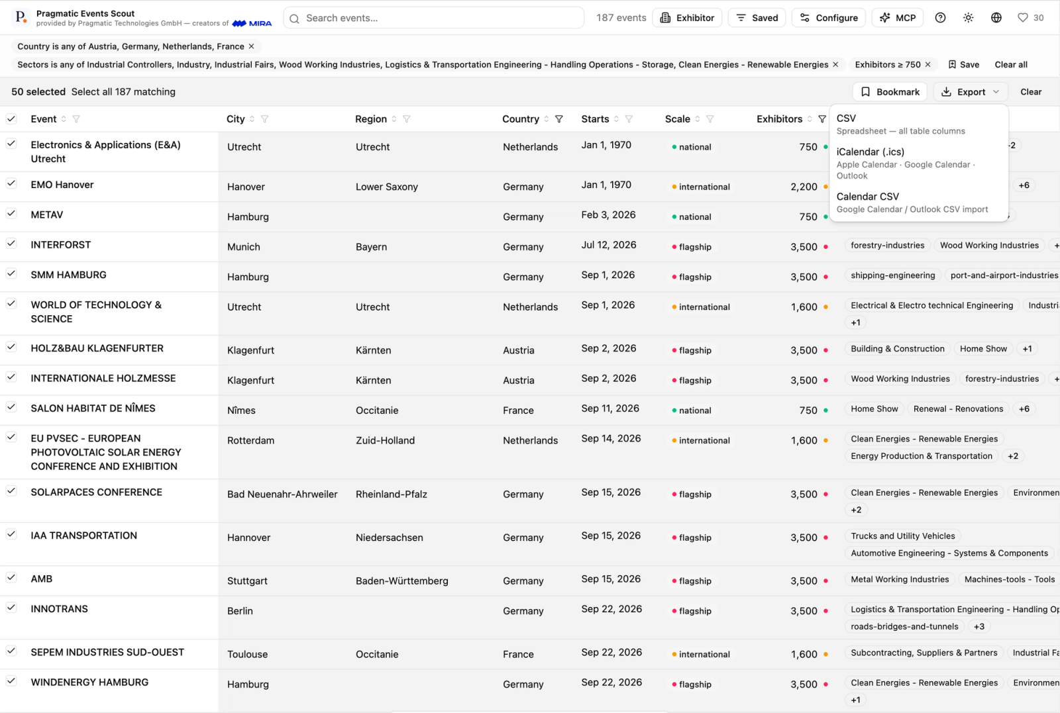Clear the current selection
This screenshot has height=713, width=1060.
(1031, 92)
